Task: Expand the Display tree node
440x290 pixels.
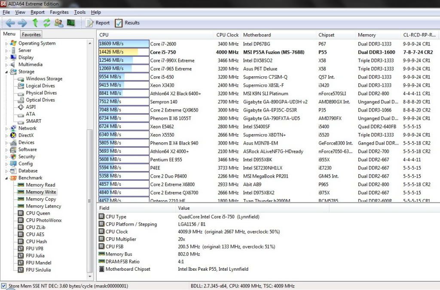Action: pyautogui.click(x=6, y=57)
